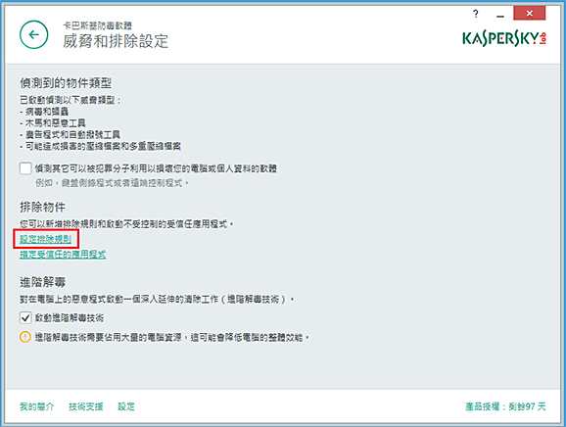
Task: Click the 卡巴斯基防毒軟體 subtitle text
Action: 98,25
